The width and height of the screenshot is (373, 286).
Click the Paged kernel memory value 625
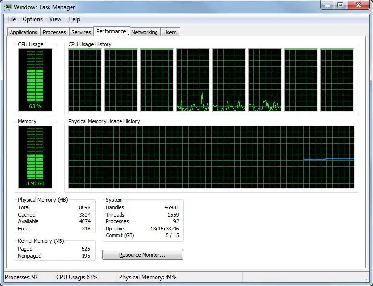coord(85,249)
